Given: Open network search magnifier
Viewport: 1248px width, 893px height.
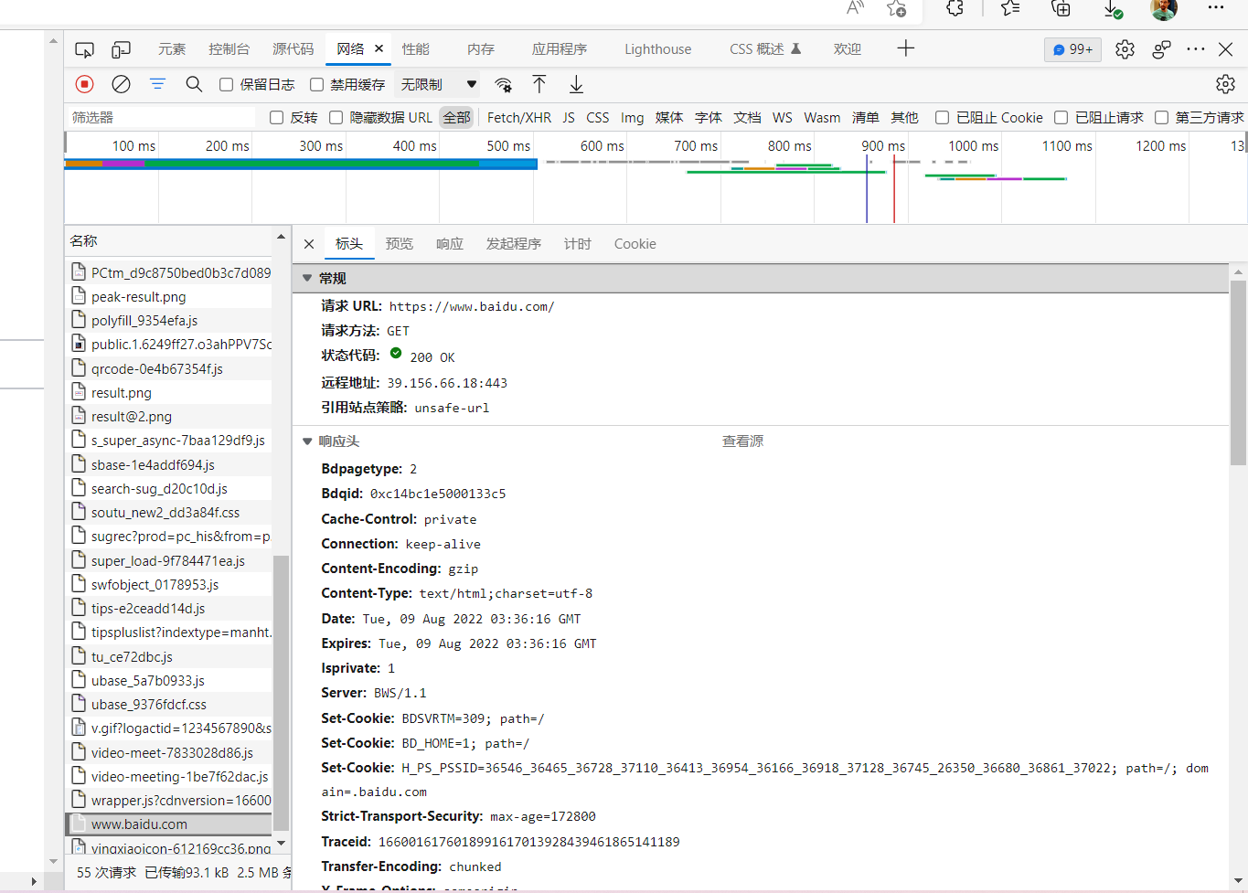Looking at the screenshot, I should pyautogui.click(x=194, y=84).
